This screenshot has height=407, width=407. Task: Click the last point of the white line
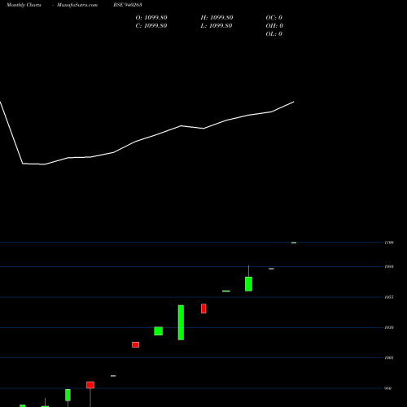pyautogui.click(x=294, y=102)
